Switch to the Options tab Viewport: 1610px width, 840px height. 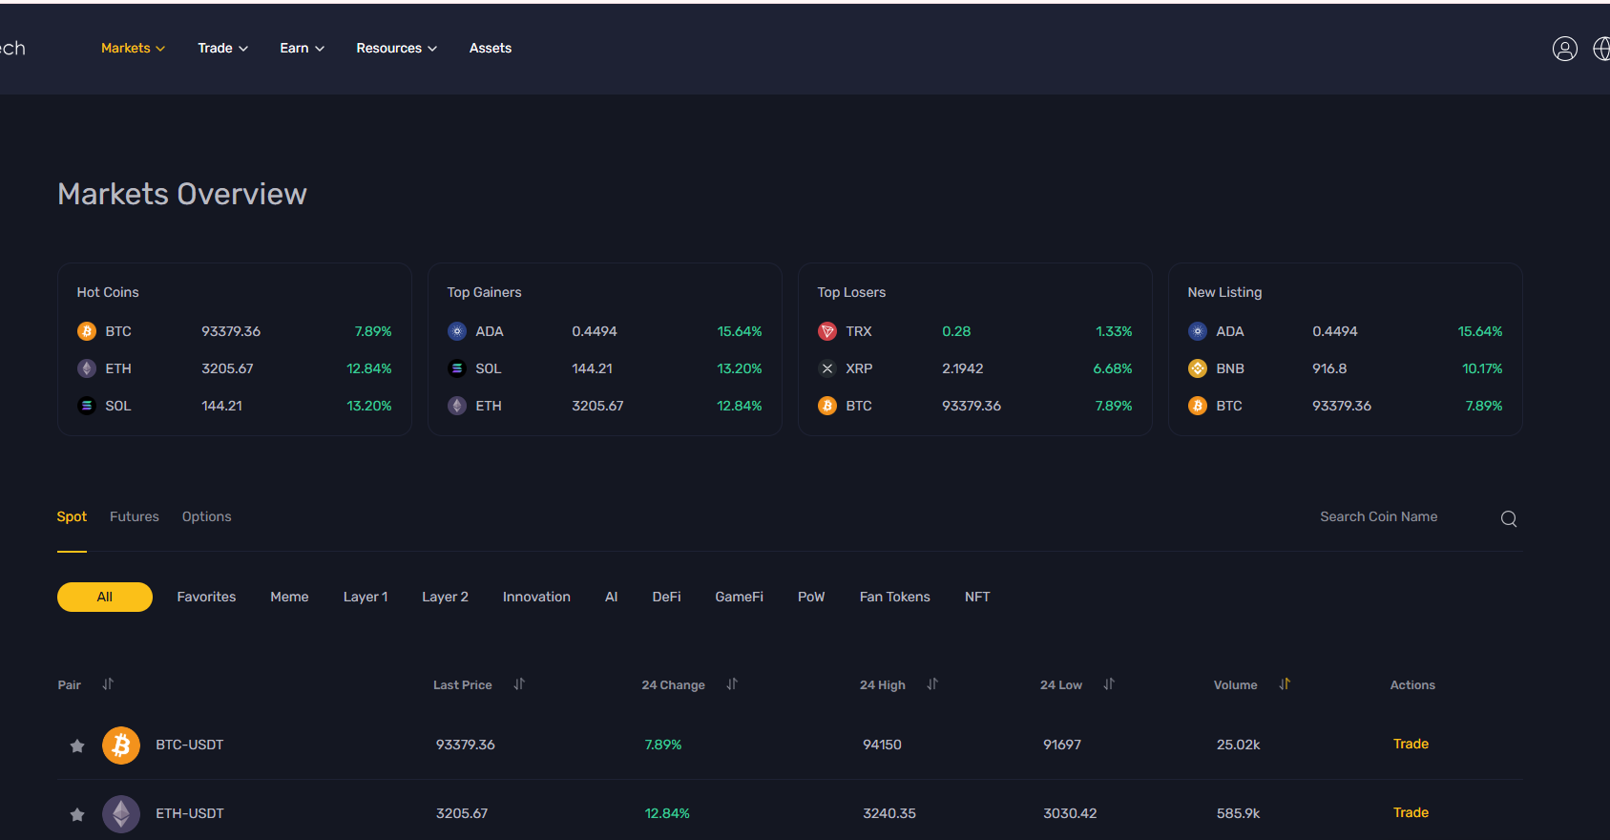click(x=206, y=516)
